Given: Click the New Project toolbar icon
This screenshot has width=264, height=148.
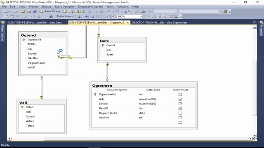Looking at the screenshot, I should [x=6, y=12].
